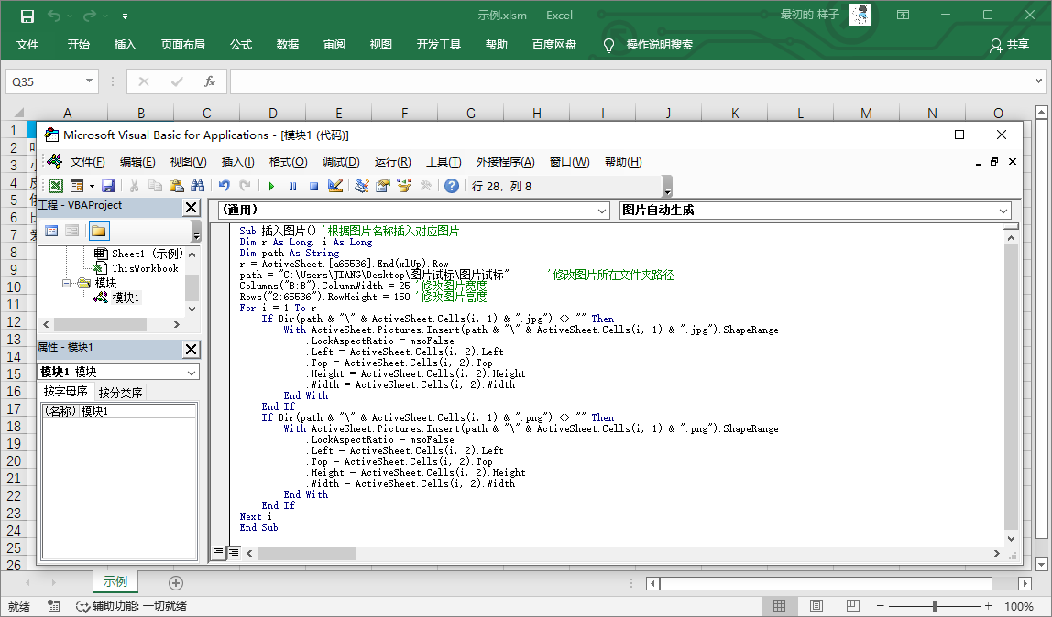Click the View Code icon in project pane
The height and width of the screenshot is (617, 1052).
[x=51, y=231]
